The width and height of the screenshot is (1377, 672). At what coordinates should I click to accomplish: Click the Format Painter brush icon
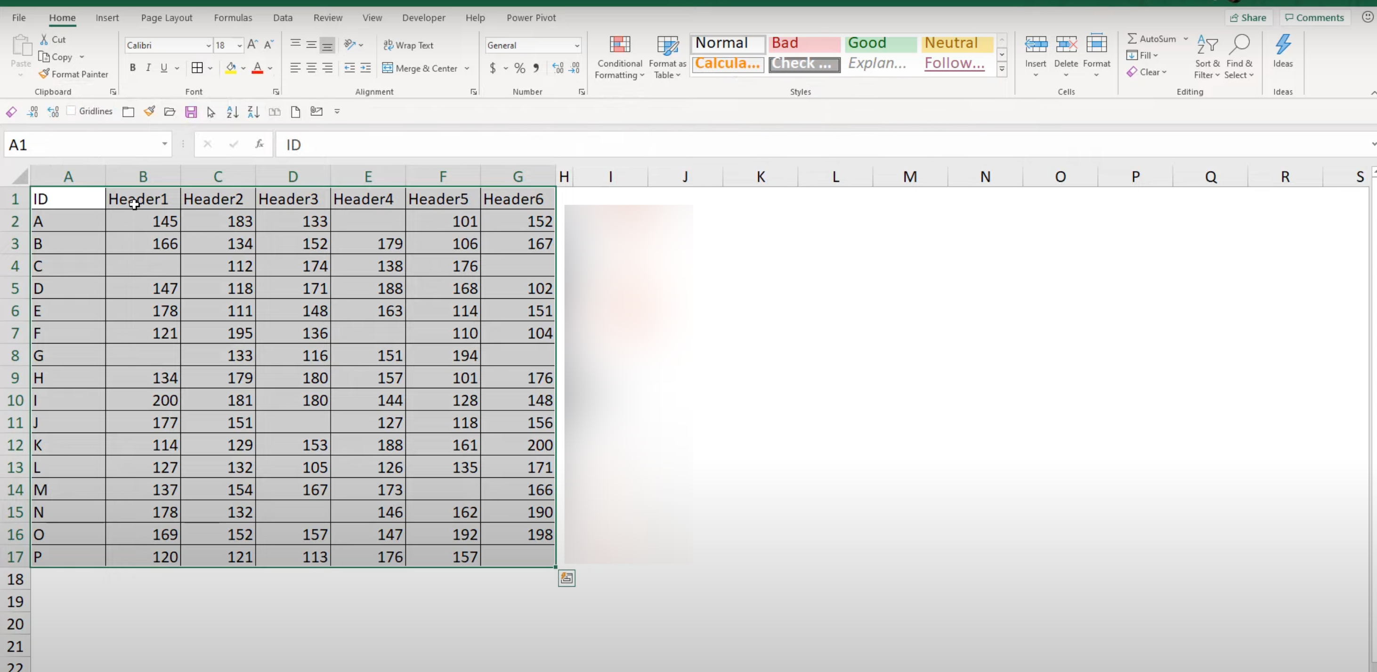[x=44, y=74]
